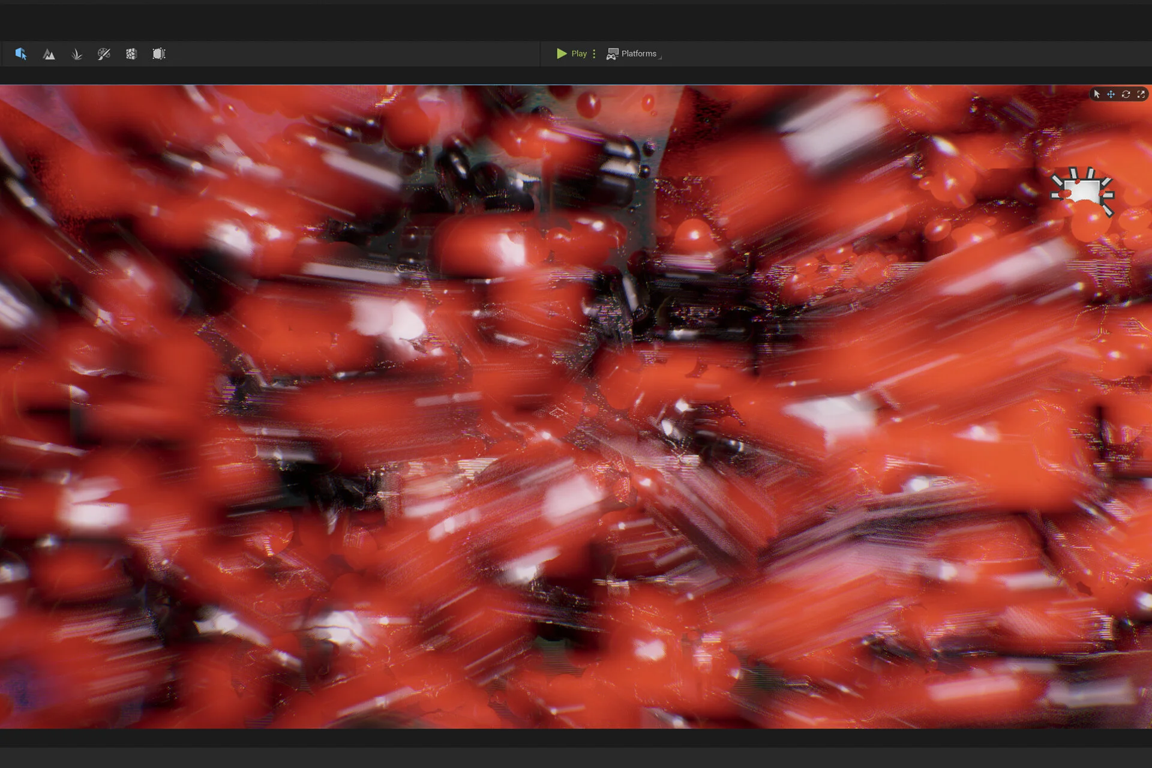Choose the viewport select cursor tool
This screenshot has height=768, width=1152.
point(1097,94)
